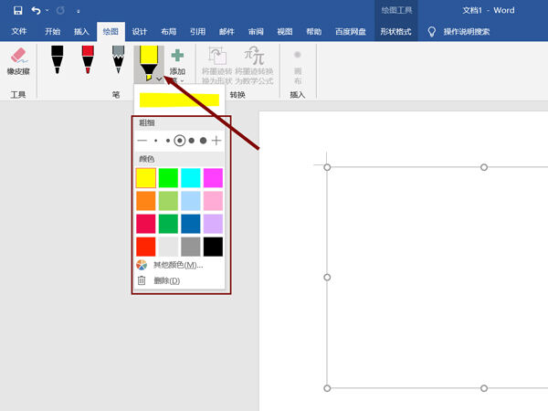Open the Undo history dropdown arrow
Screen dimensions: 548x411
(x=46, y=12)
